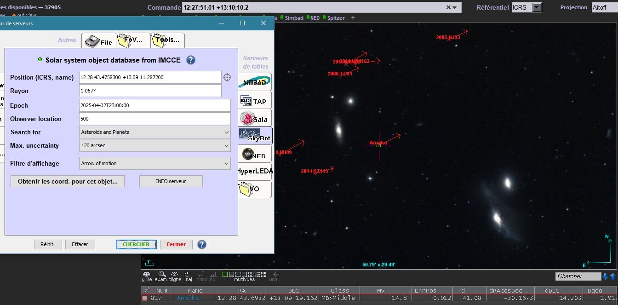Focus the Observer location field
618x305 pixels.
pos(155,119)
